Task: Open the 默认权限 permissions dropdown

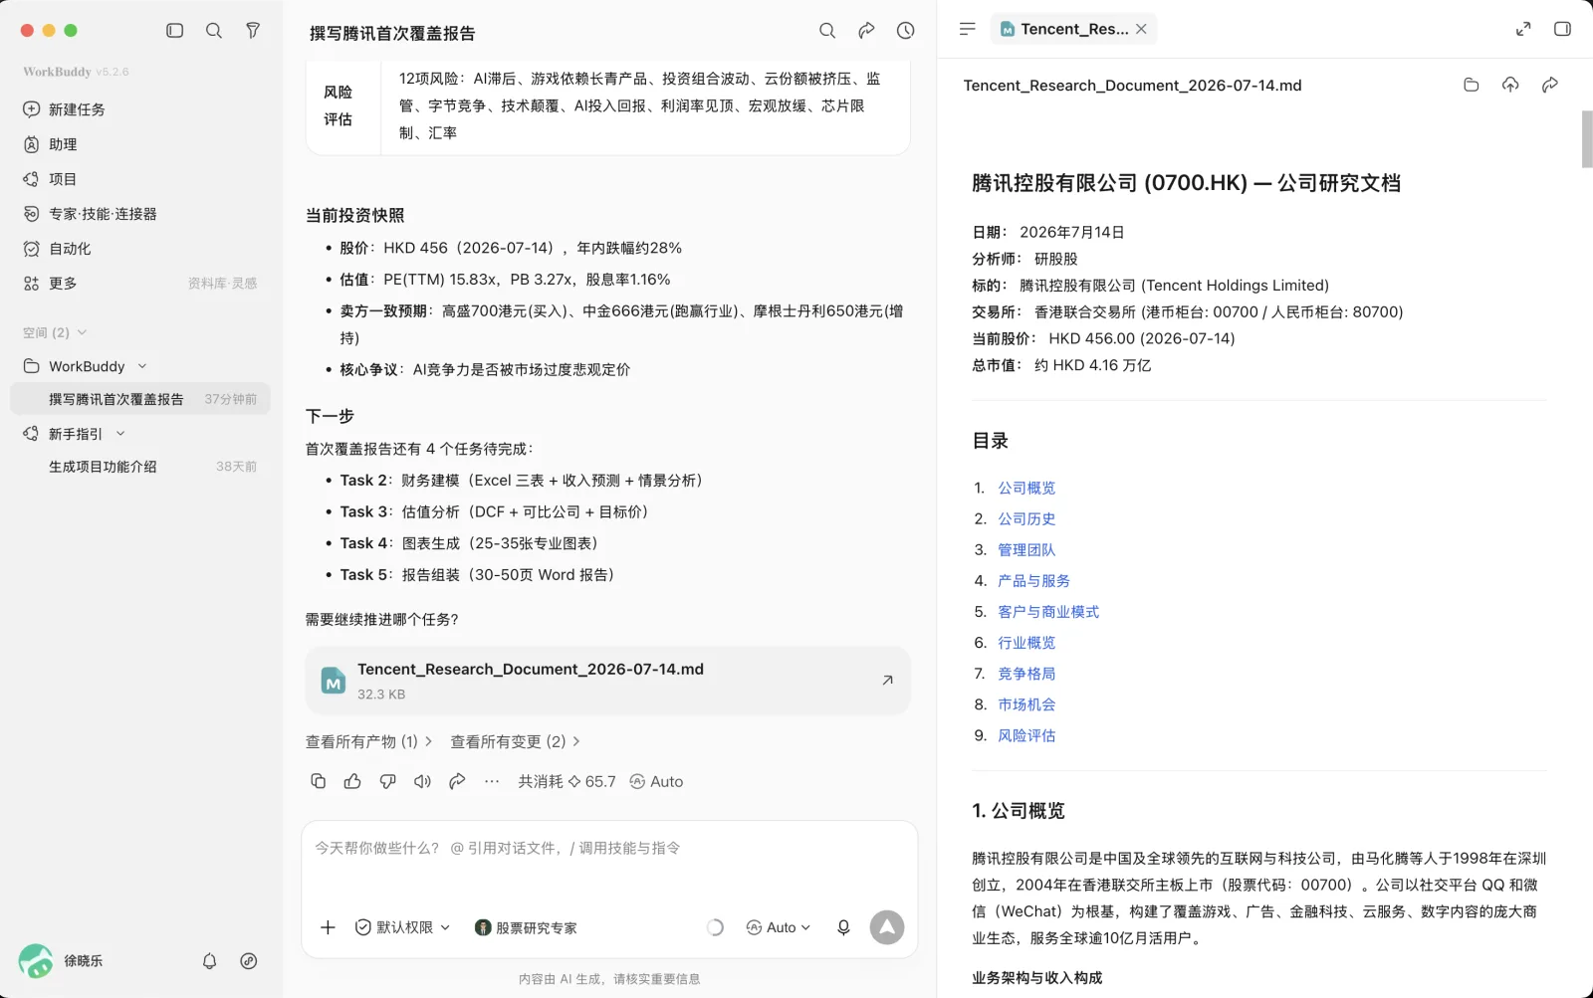Action: coord(403,927)
